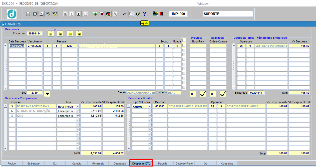The image size is (316, 167).
Task: Open the D.I. tab
Action: tap(55, 164)
